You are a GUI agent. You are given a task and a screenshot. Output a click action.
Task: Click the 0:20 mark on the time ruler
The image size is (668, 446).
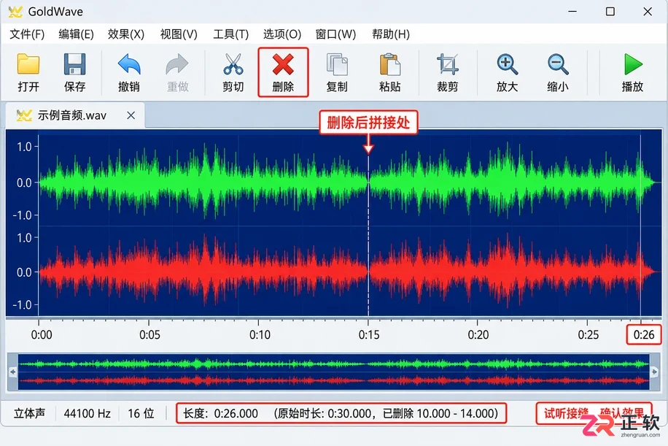coord(478,334)
